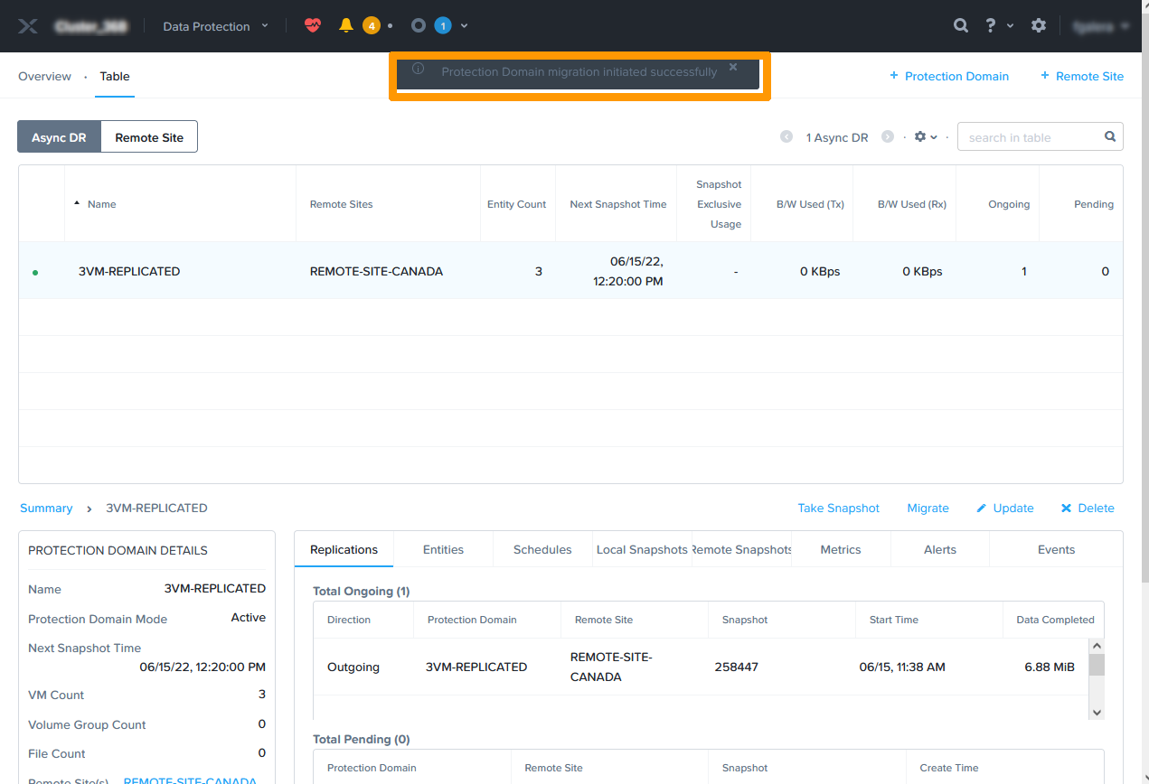Go to next page of Async DR table

pyautogui.click(x=888, y=137)
